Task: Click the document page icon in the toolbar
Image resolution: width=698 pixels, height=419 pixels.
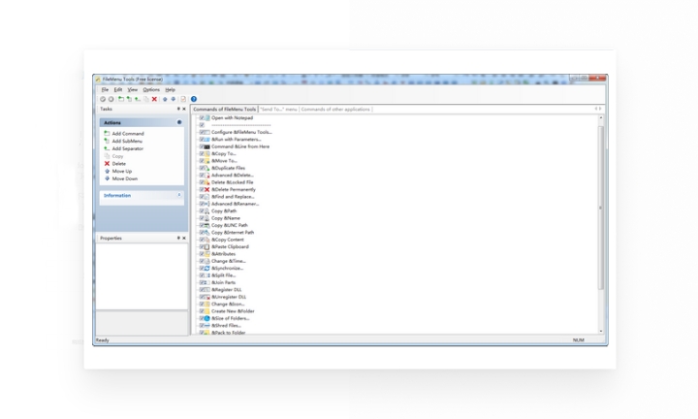Action: [183, 99]
